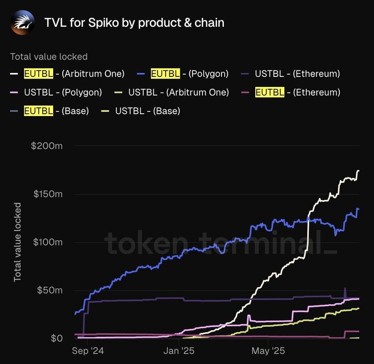374x364 pixels.
Task: Click the chart title TVL for Spiko
Action: tap(134, 23)
